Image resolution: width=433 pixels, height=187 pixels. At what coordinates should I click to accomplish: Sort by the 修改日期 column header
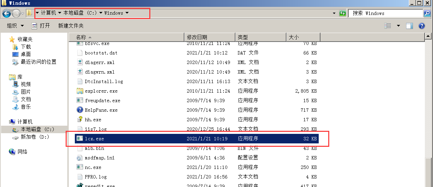(210, 37)
